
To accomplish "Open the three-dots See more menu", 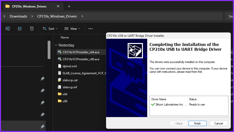I will [x=91, y=28].
